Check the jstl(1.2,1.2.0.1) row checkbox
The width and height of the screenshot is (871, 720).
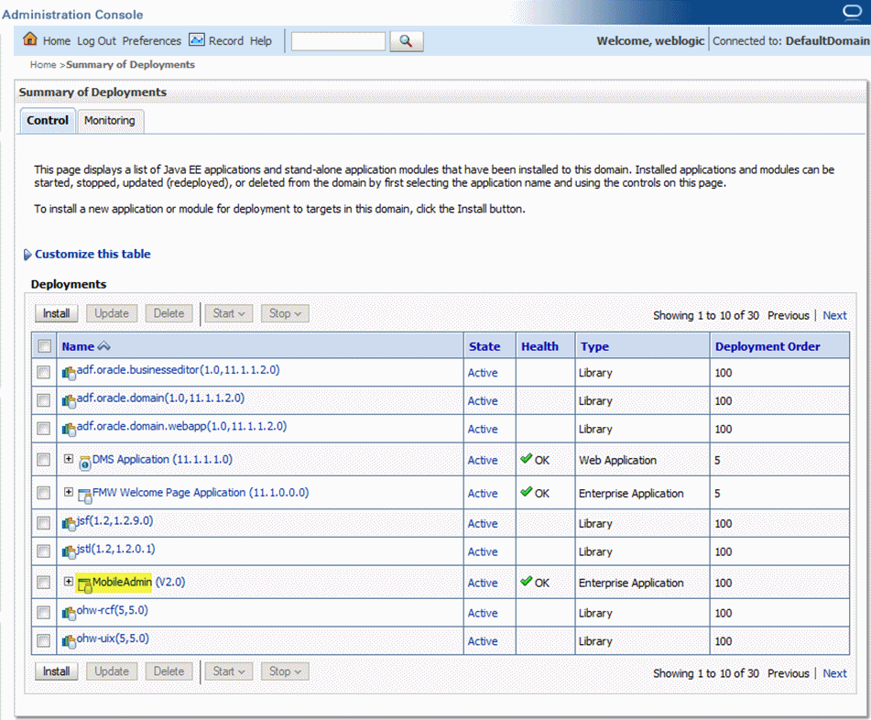coord(43,551)
